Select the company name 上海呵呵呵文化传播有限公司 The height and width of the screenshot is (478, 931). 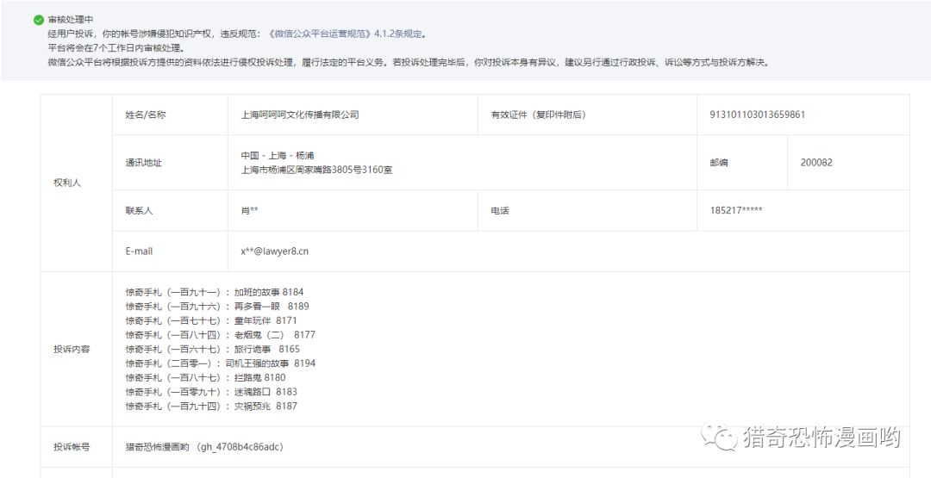pos(300,115)
